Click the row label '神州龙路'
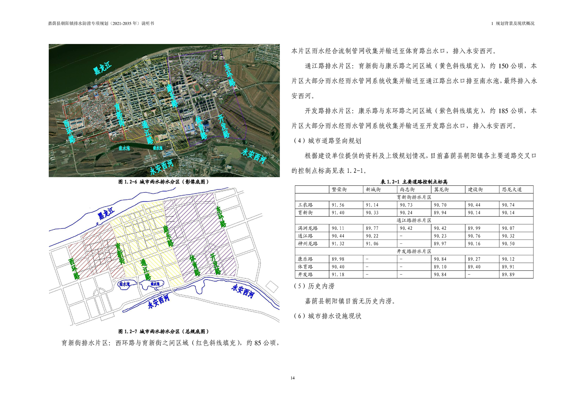Screen dimensions: 572x404 (x=308, y=244)
